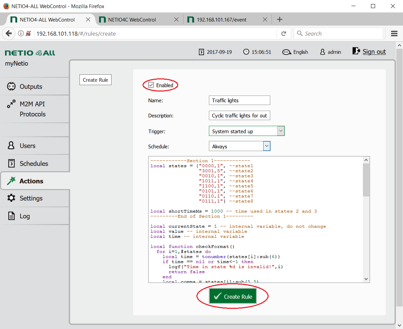Open M2M API Protocols page

click(32, 109)
